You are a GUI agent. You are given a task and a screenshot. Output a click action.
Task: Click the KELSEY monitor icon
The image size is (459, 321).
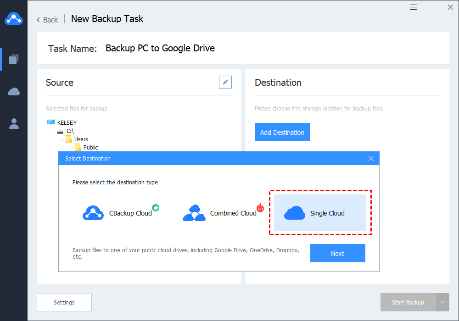point(51,122)
